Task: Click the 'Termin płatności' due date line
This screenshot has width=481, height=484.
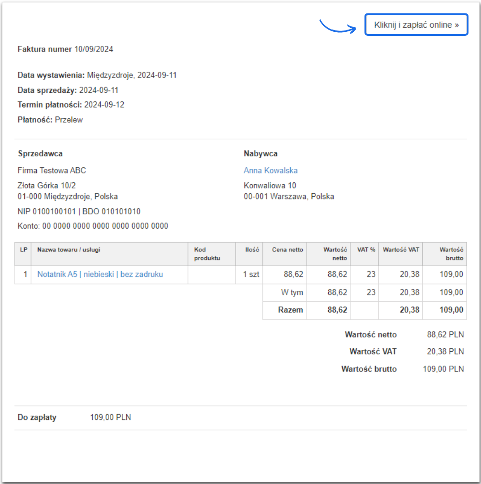Action: (x=71, y=105)
